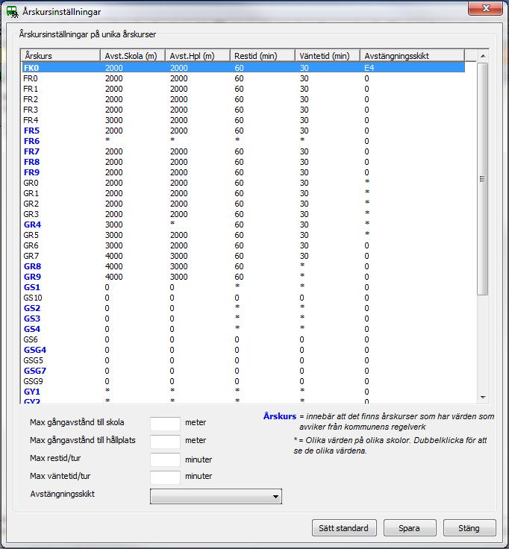
Task: Select the GS2 row
Action: click(243, 308)
